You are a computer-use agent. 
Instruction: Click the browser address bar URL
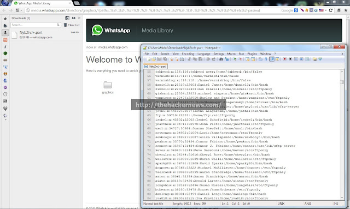pyautogui.click(x=145, y=10)
